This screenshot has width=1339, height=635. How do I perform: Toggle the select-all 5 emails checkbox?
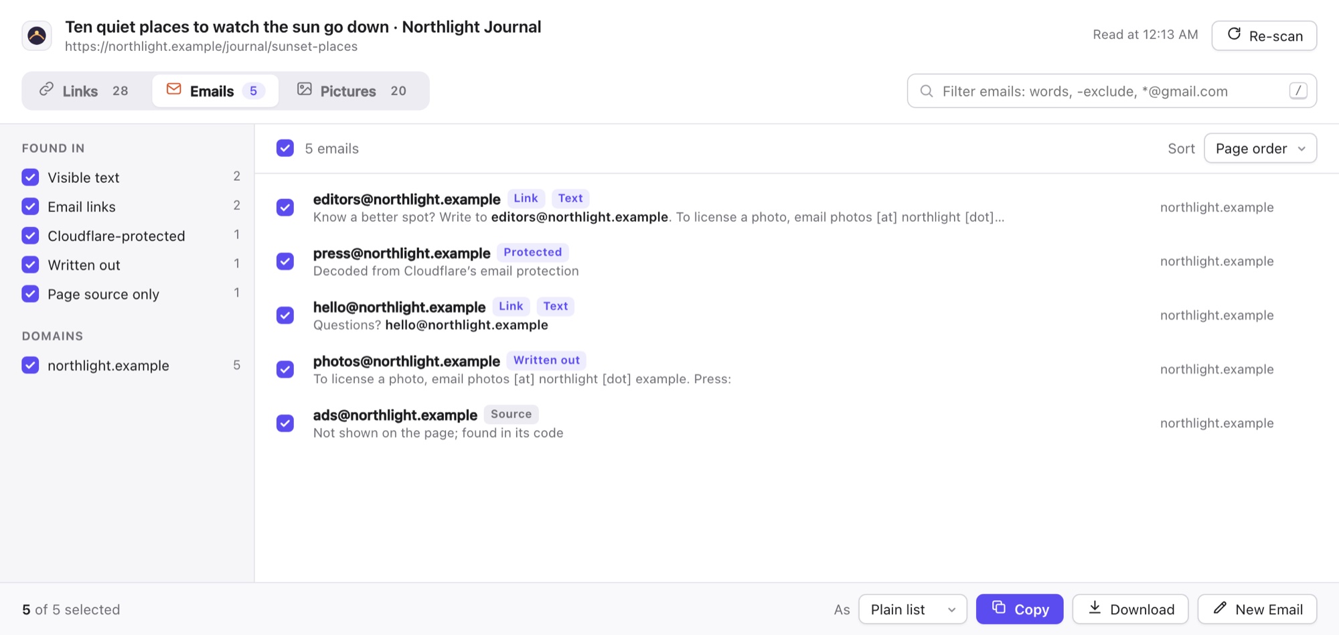click(285, 148)
